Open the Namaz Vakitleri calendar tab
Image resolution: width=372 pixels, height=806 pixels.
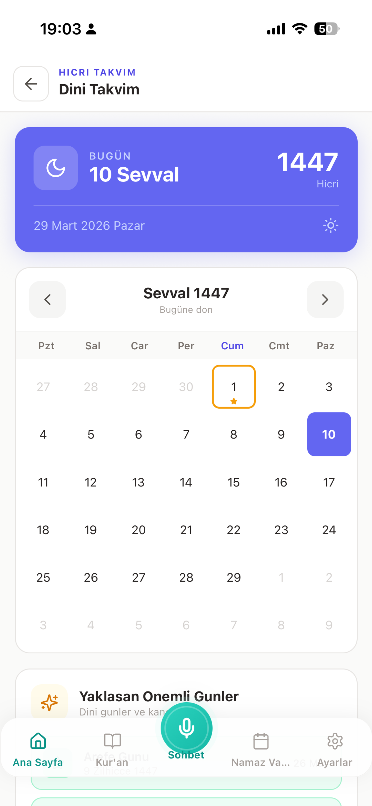261,749
